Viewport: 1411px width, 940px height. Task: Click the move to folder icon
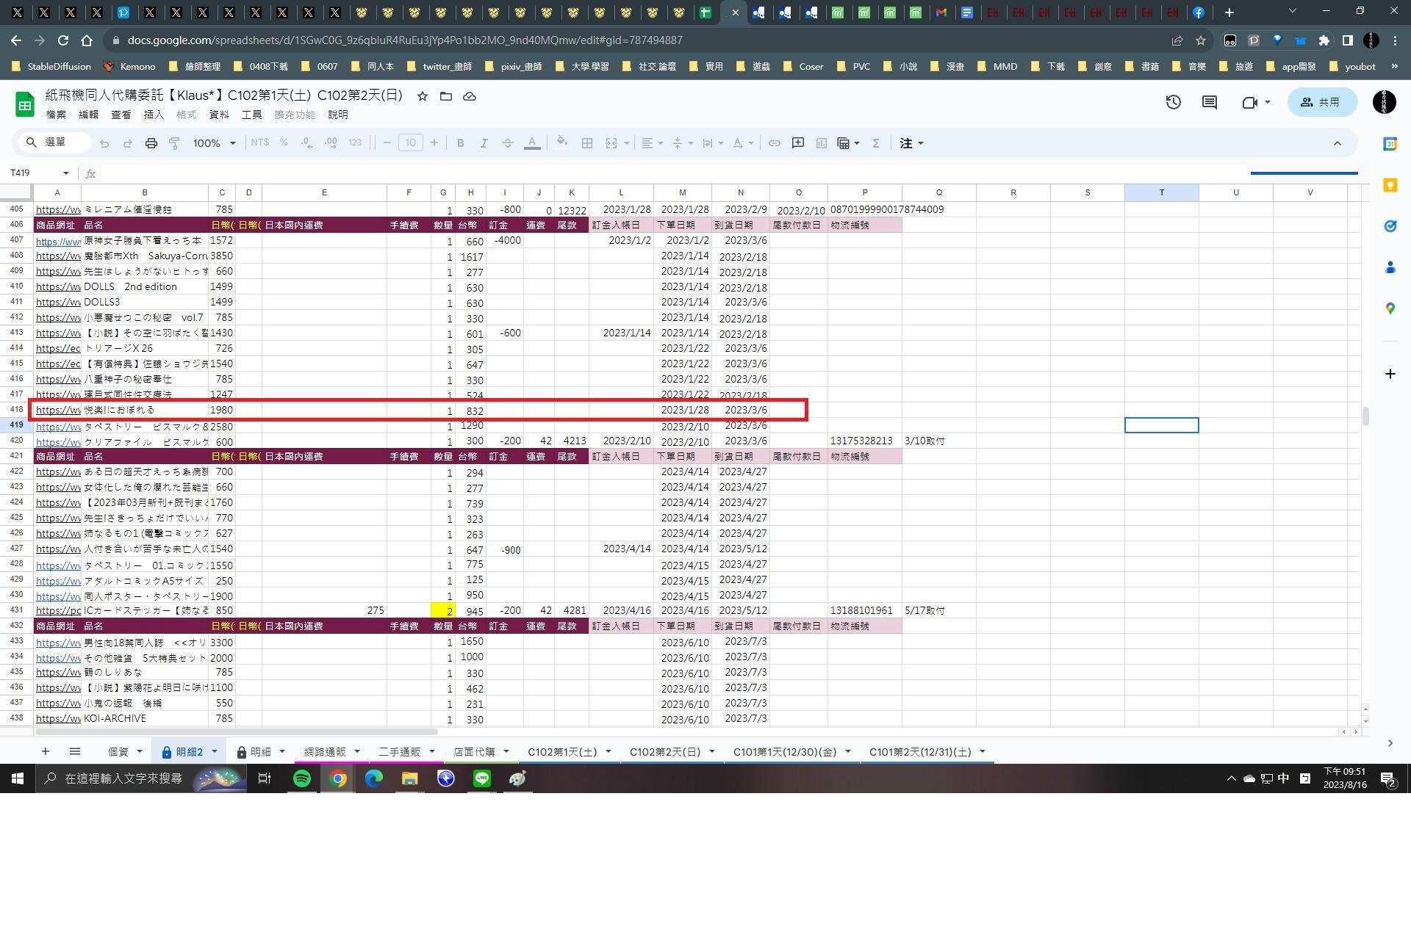pyautogui.click(x=445, y=96)
